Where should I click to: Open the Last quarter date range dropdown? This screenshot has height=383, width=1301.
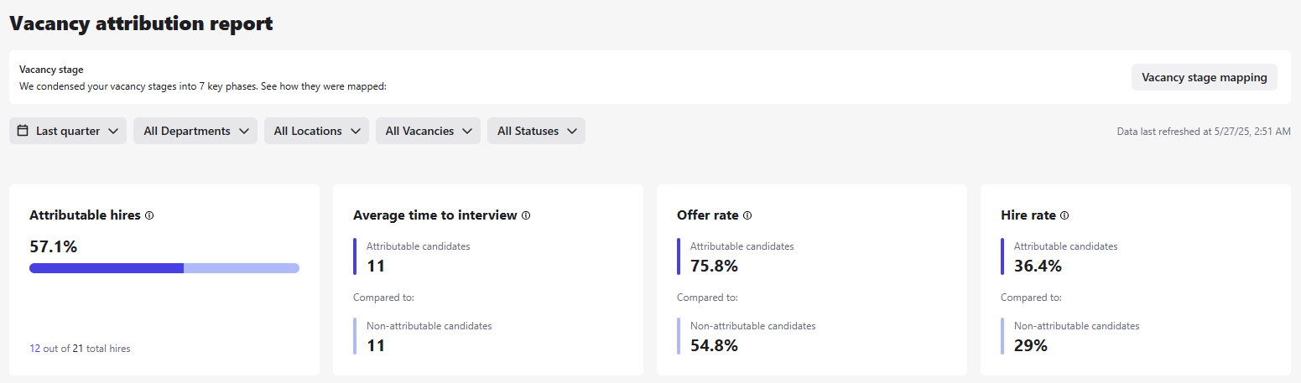click(x=68, y=131)
